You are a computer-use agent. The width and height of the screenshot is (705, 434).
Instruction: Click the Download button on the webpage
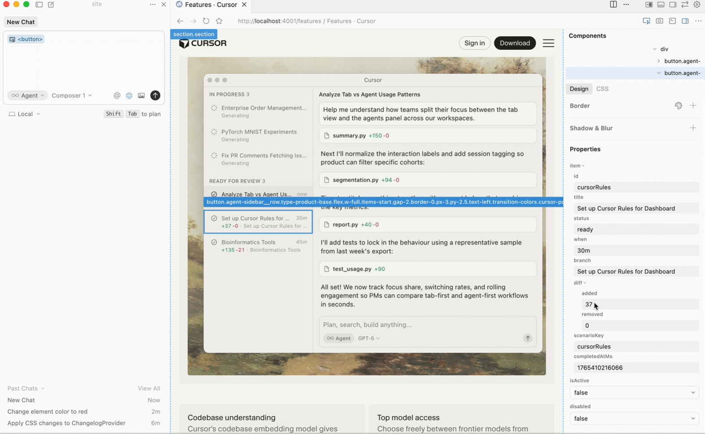point(515,43)
